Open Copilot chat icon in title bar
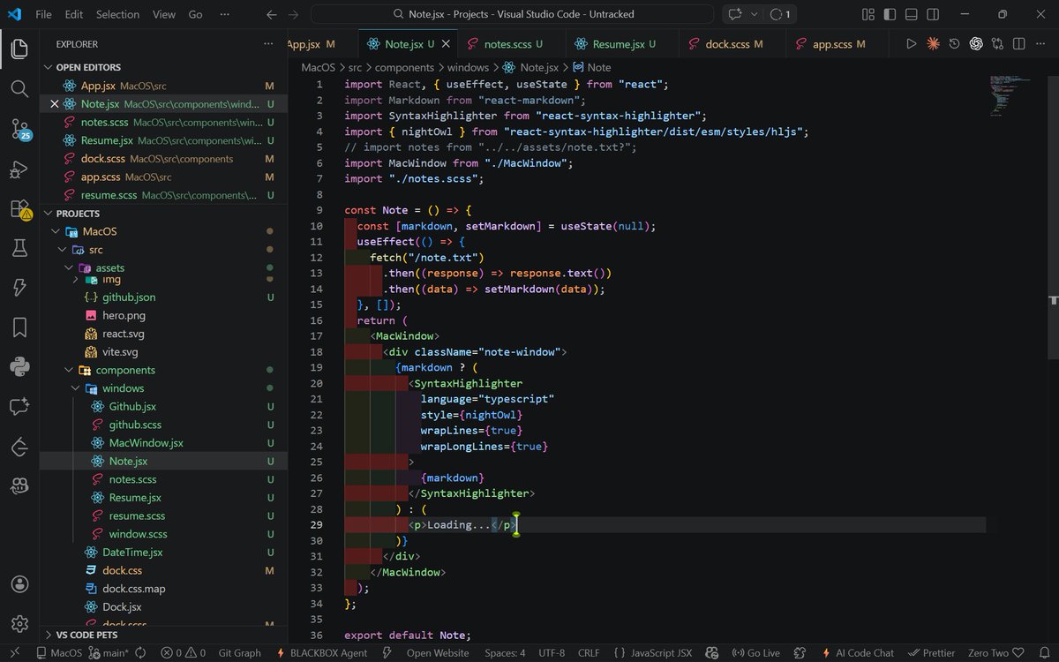 [734, 14]
